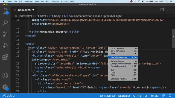The width and height of the screenshot is (175, 98).
Task: Open the Extensions view
Action: pyautogui.click(x=5, y=57)
